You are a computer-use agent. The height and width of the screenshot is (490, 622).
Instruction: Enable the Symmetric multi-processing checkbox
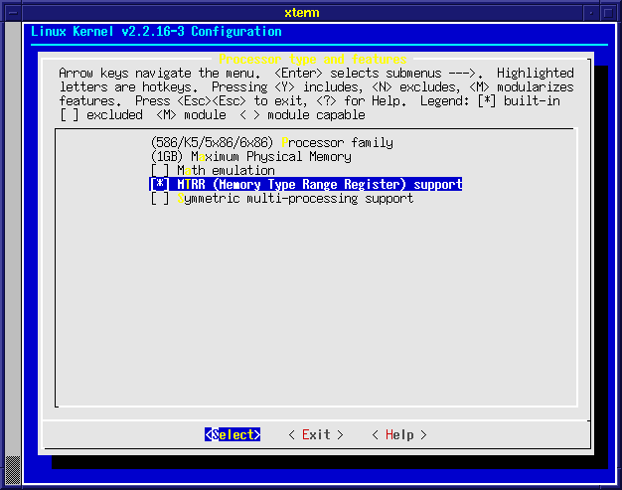pyautogui.click(x=159, y=199)
